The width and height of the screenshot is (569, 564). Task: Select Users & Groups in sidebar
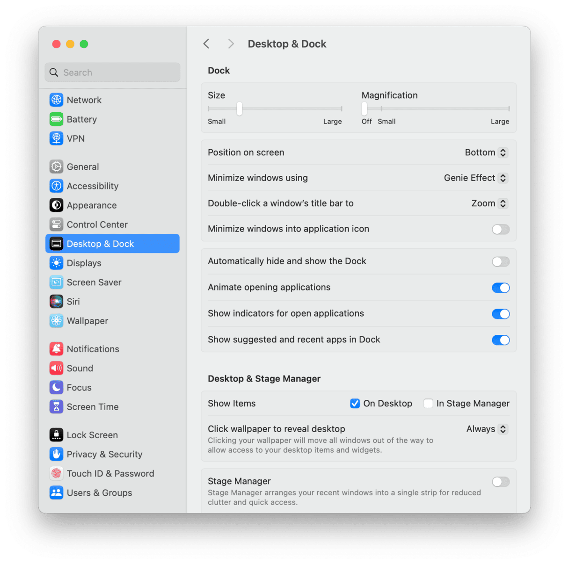pos(112,492)
